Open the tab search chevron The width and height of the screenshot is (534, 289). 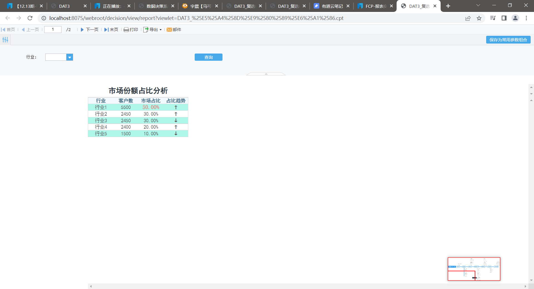click(x=478, y=5)
